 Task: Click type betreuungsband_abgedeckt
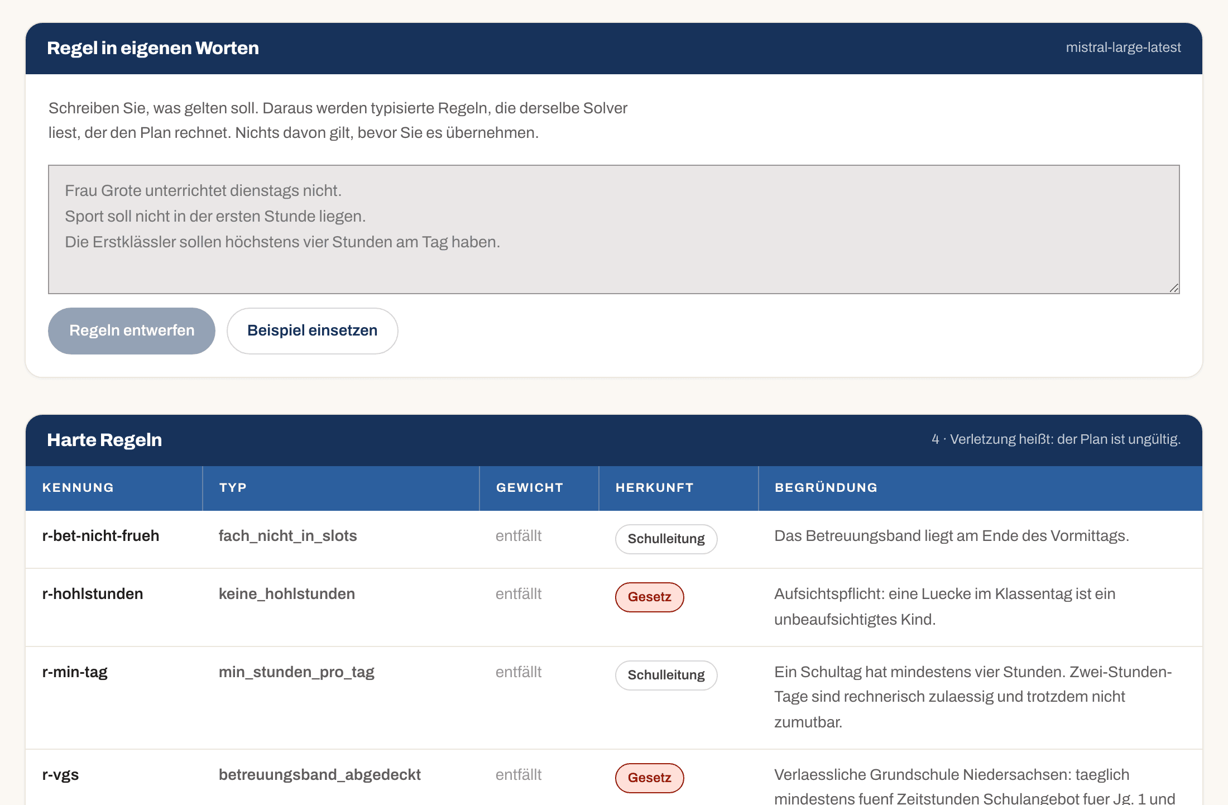tap(319, 775)
